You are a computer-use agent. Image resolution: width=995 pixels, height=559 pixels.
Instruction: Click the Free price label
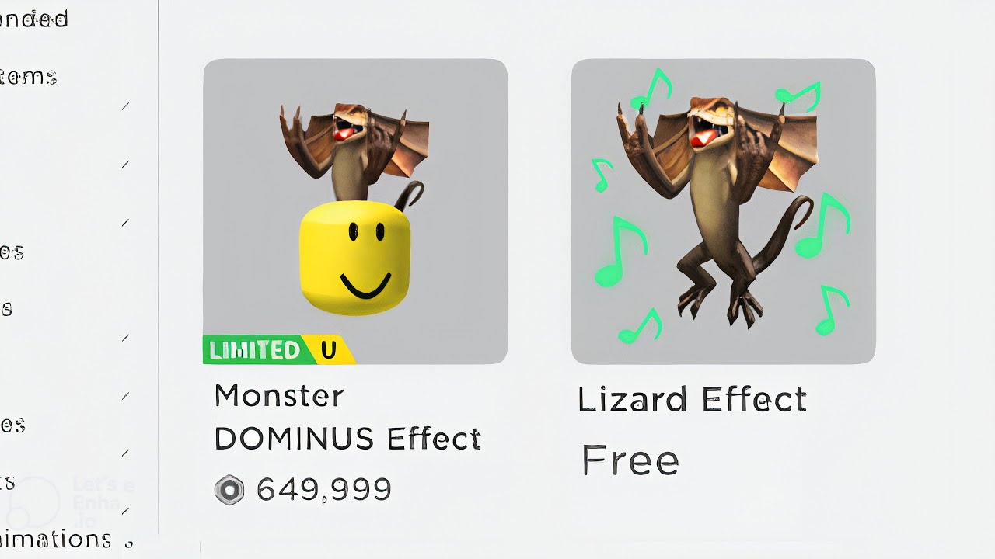(x=630, y=460)
